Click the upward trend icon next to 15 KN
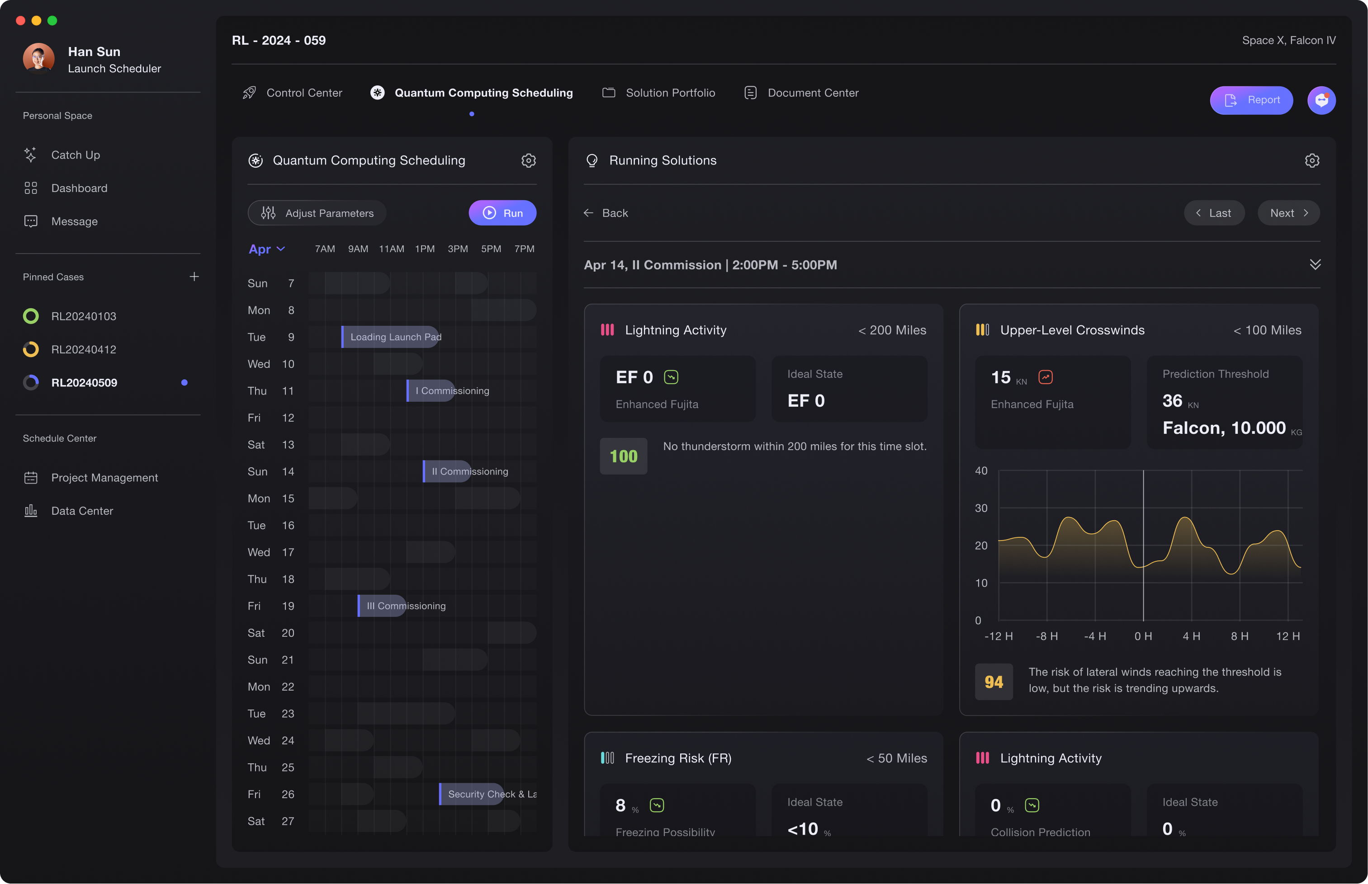 pos(1045,377)
